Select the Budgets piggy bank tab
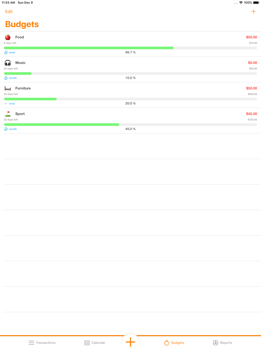Viewport: 261px width, 349px height. point(174,343)
